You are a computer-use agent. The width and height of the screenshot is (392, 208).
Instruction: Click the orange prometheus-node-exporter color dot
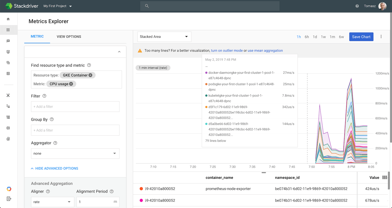(141, 189)
